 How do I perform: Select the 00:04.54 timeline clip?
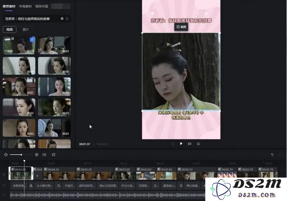pos(59,173)
